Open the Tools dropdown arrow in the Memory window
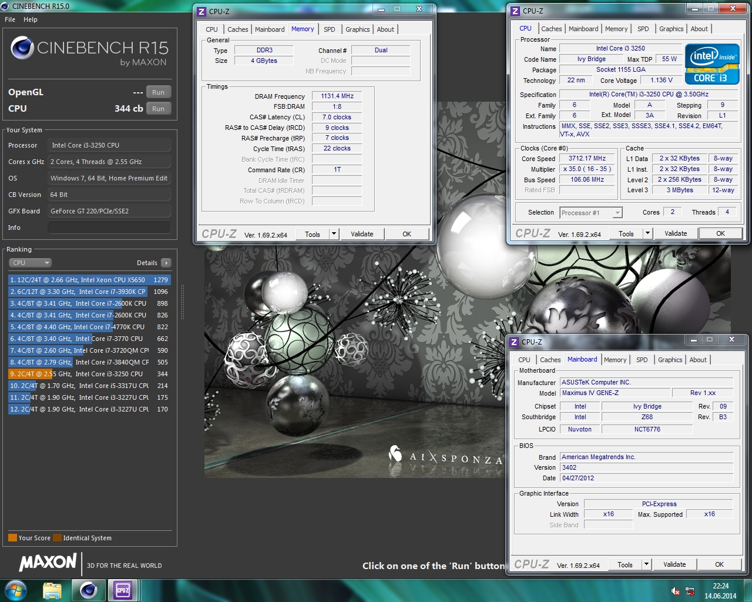The width and height of the screenshot is (752, 602). pos(334,234)
